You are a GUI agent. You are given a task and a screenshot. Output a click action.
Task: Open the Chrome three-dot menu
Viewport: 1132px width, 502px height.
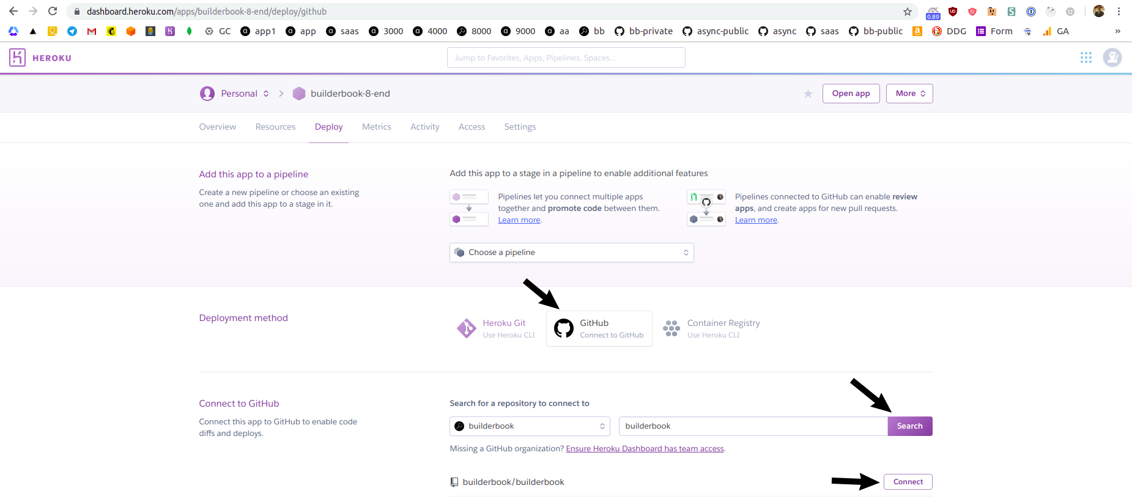[x=1119, y=11]
